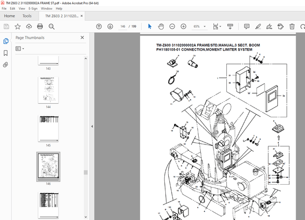
Task: Open Page Thumbnails sidebar icon
Action: point(6,41)
